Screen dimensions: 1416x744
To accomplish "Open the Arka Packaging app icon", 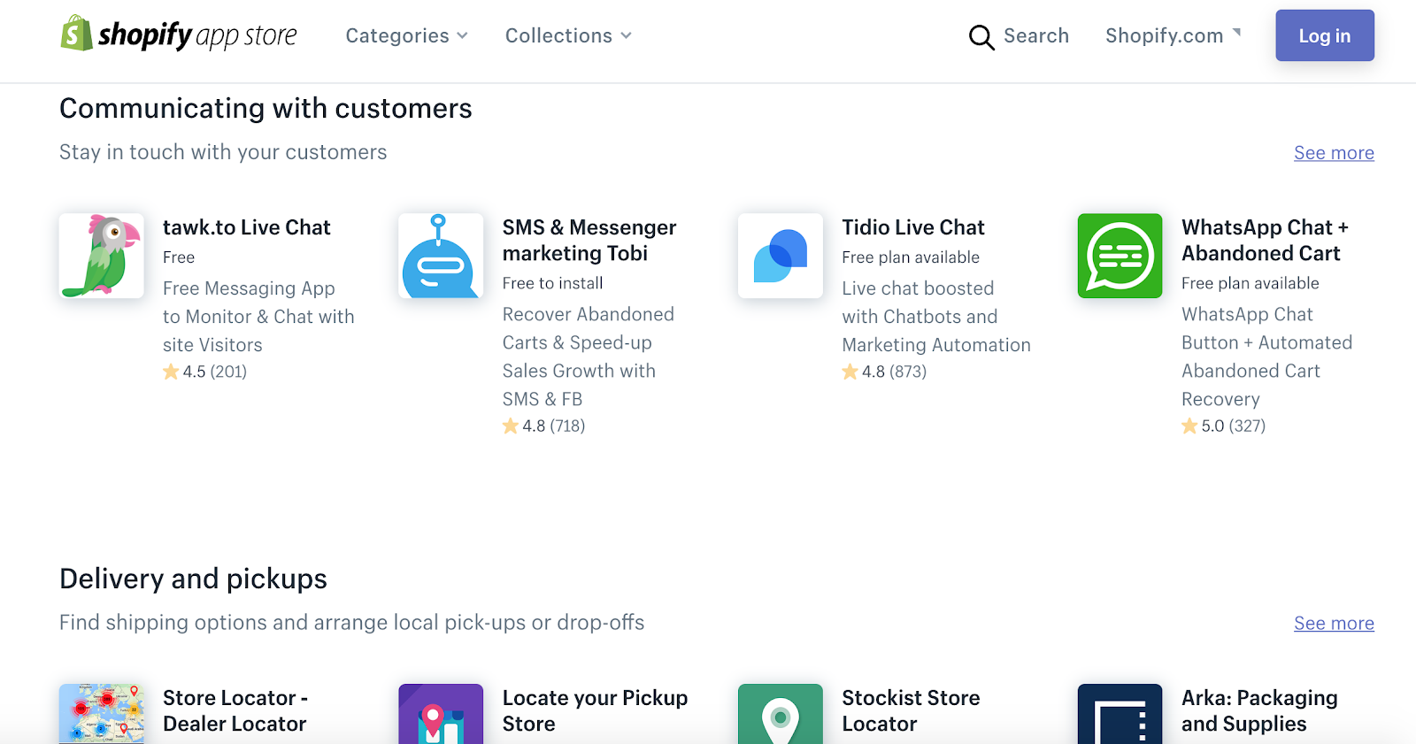I will (x=1120, y=714).
